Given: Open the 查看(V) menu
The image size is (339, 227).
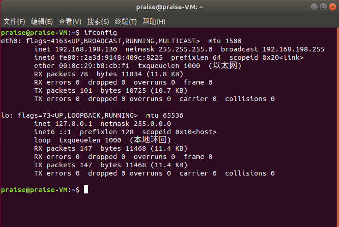Looking at the screenshot, I should [70, 22].
